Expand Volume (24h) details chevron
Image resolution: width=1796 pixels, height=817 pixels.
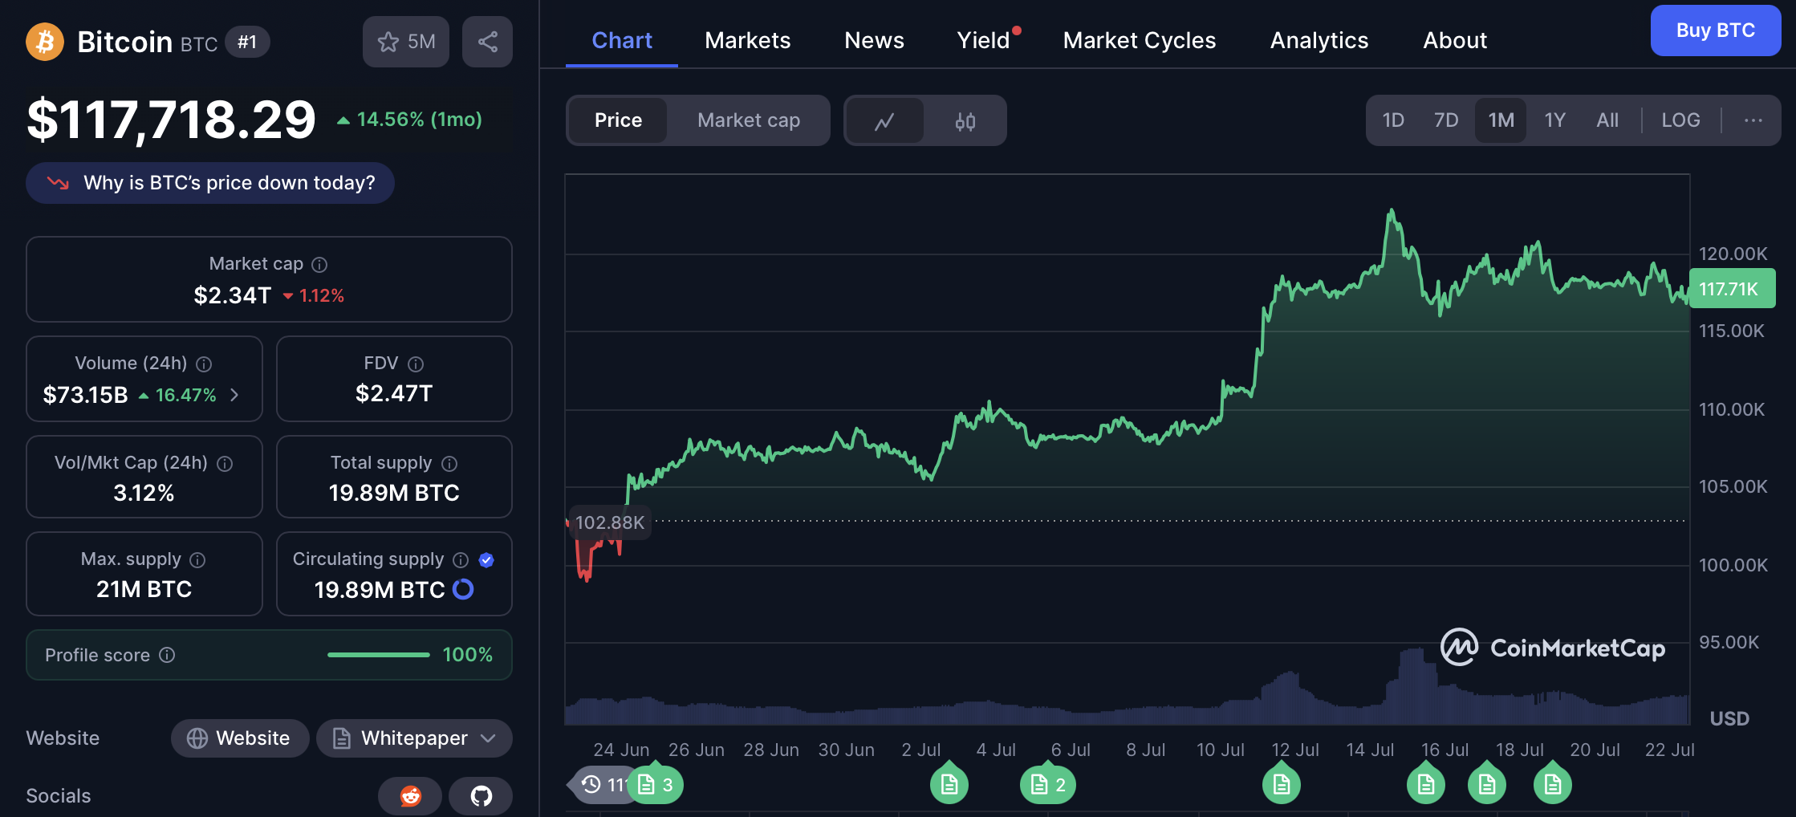pyautogui.click(x=234, y=395)
